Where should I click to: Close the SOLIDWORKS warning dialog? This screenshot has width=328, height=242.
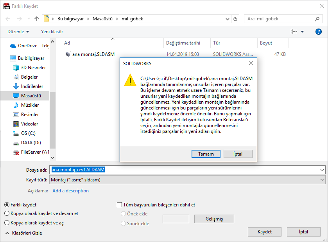coord(251,63)
